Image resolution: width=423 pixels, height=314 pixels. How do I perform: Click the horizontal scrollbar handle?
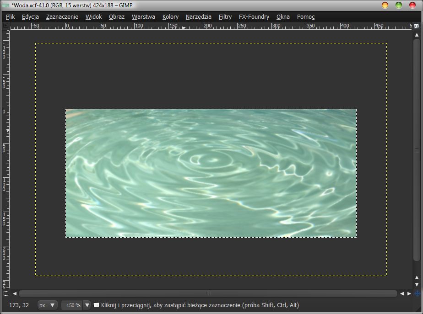[208, 293]
